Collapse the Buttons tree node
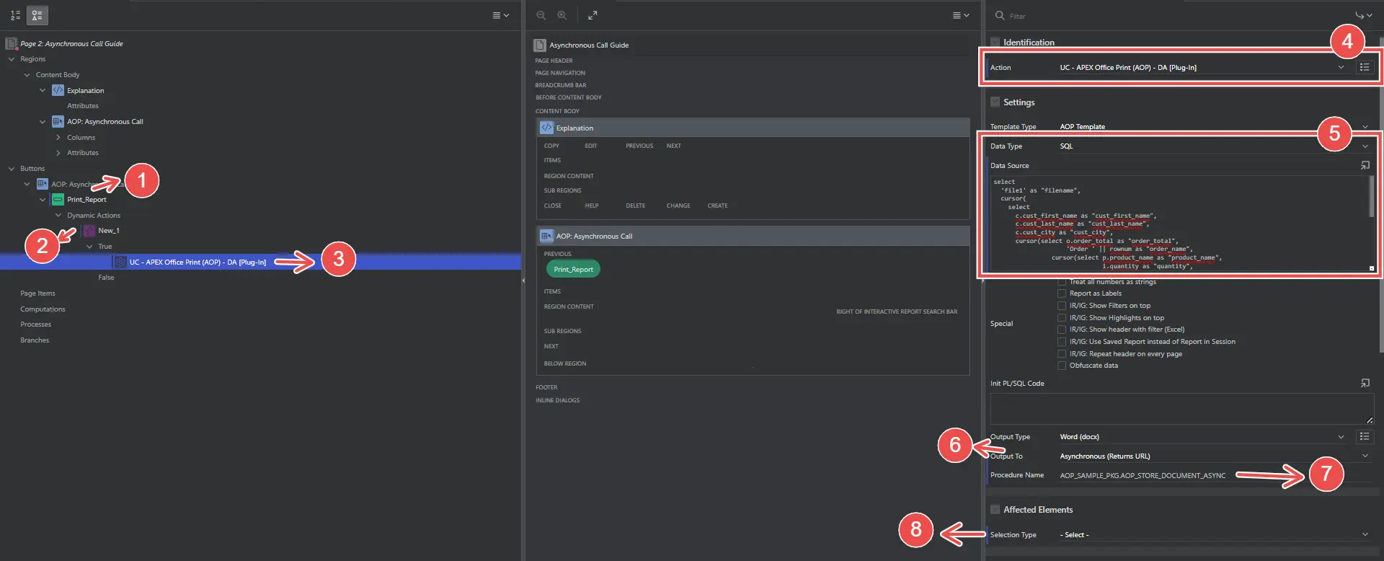This screenshot has width=1384, height=561. point(12,168)
